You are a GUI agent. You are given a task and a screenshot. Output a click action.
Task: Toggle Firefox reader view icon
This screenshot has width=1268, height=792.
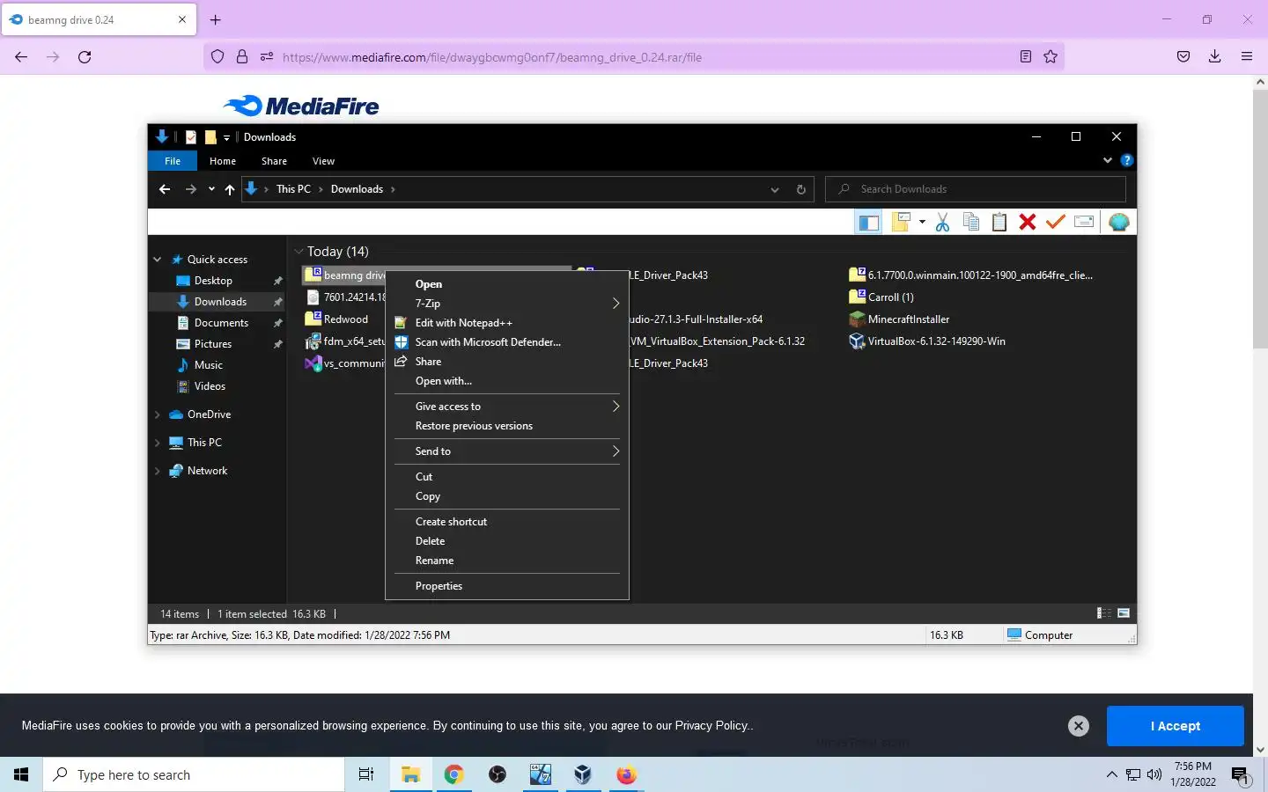coord(1026,57)
